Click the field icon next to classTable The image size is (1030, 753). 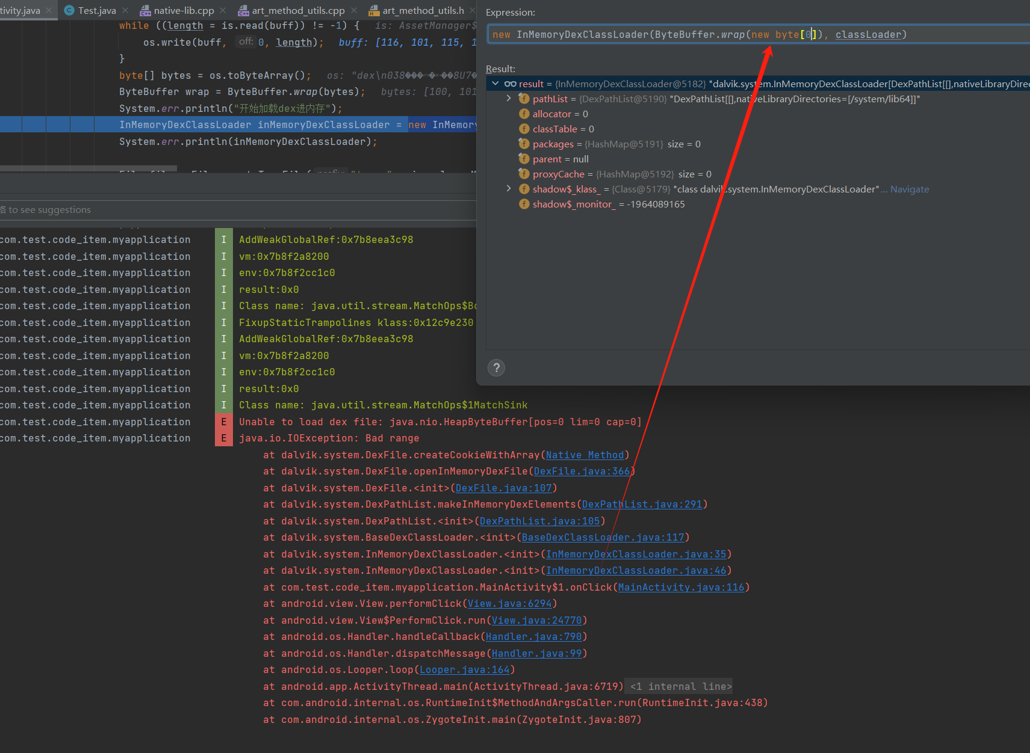[x=524, y=129]
